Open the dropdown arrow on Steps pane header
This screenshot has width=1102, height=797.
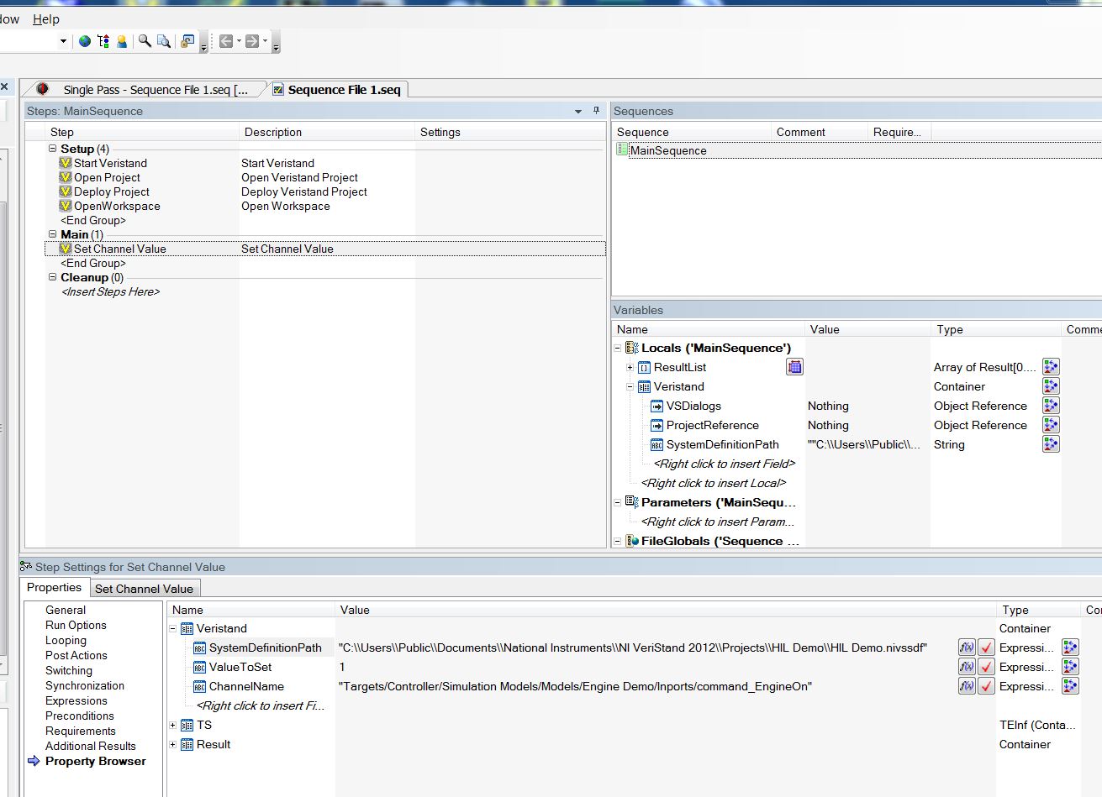578,112
